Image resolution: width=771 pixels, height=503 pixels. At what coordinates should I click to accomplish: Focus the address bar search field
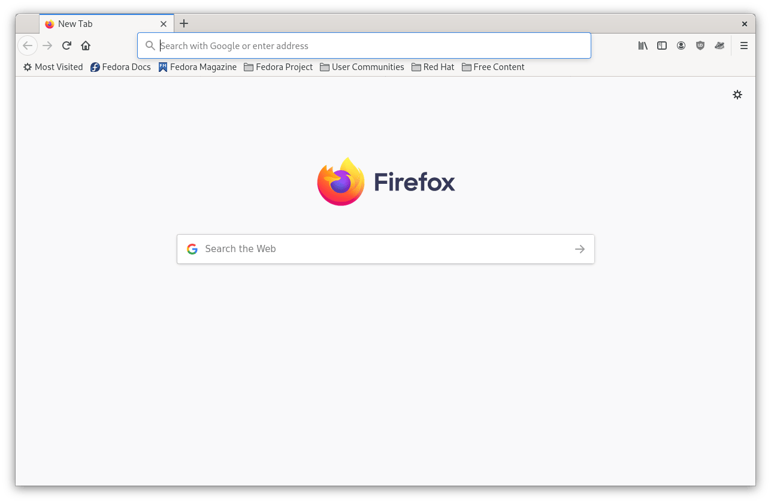click(364, 46)
